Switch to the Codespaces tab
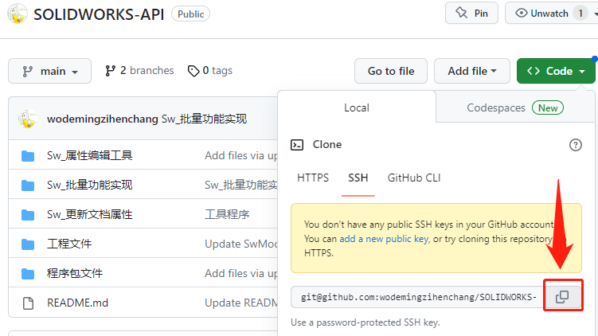Screen dimensions: 598x336 tap(515, 107)
